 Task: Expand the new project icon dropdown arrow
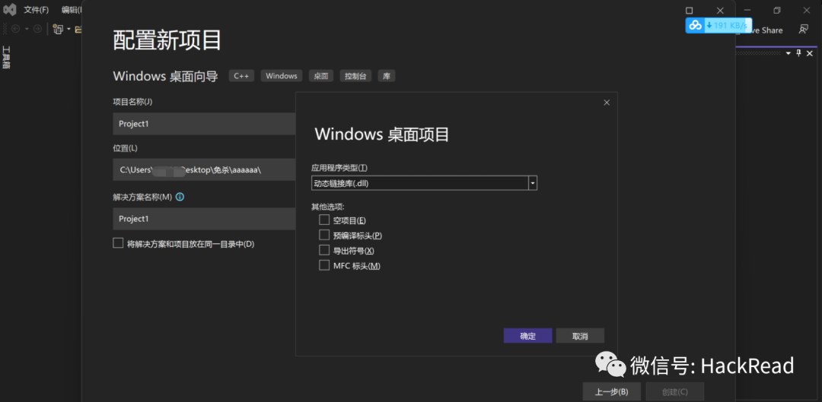68,29
